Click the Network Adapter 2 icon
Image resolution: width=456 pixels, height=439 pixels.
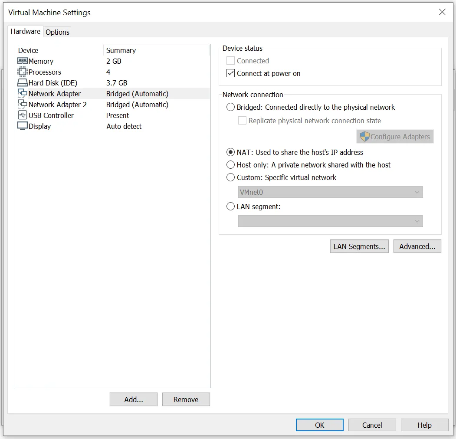(x=23, y=105)
